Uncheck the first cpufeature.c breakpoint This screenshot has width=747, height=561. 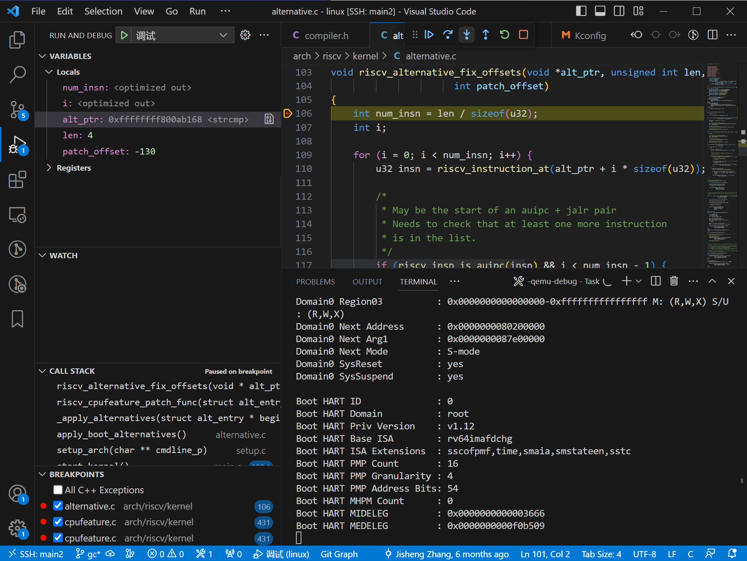(x=58, y=522)
